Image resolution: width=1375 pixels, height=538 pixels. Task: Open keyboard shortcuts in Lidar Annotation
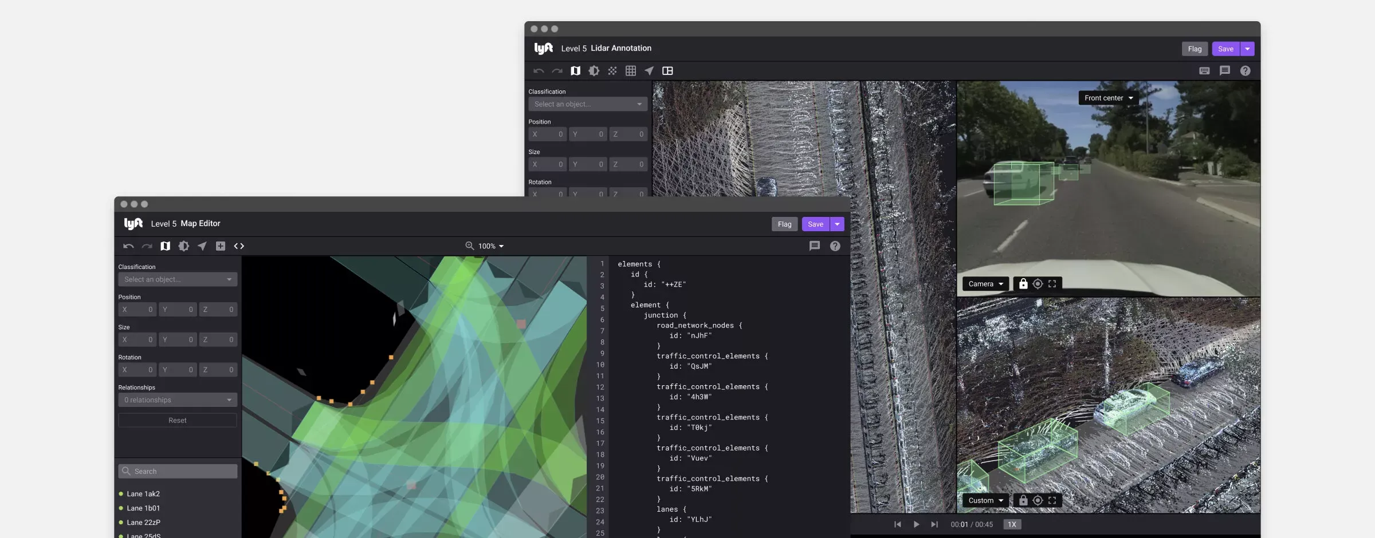click(1204, 71)
